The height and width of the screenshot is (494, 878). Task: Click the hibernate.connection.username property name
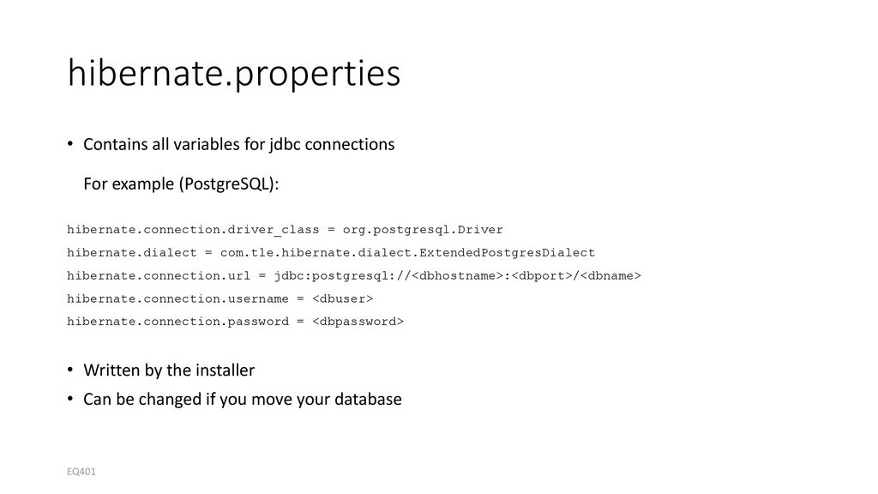click(177, 298)
